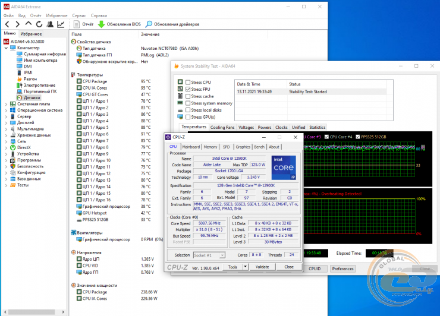The image size is (440, 316).
Task: Enable Stress cache checkbox
Action: (x=188, y=96)
